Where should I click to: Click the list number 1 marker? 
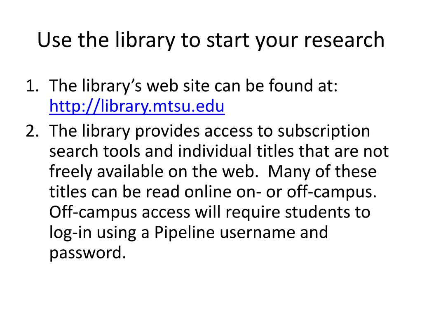coord(32,86)
